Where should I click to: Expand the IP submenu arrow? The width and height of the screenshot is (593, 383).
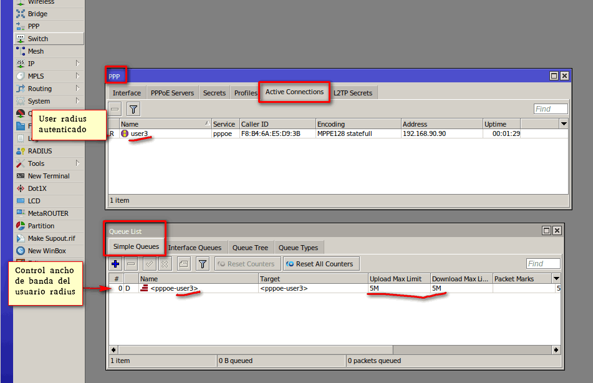[x=79, y=63]
